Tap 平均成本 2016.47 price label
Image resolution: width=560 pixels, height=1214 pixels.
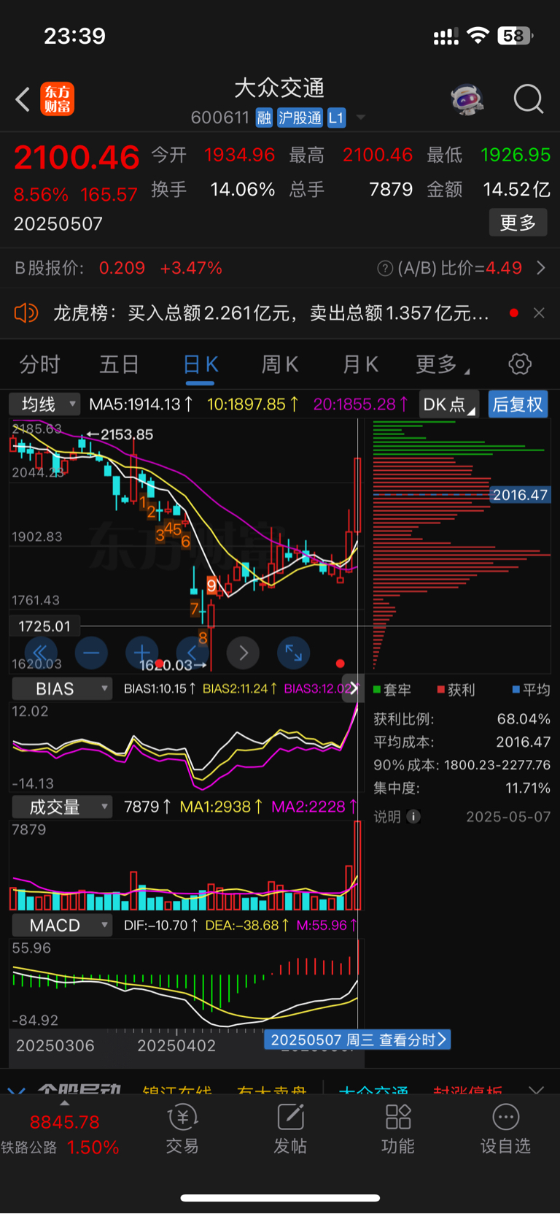521,495
